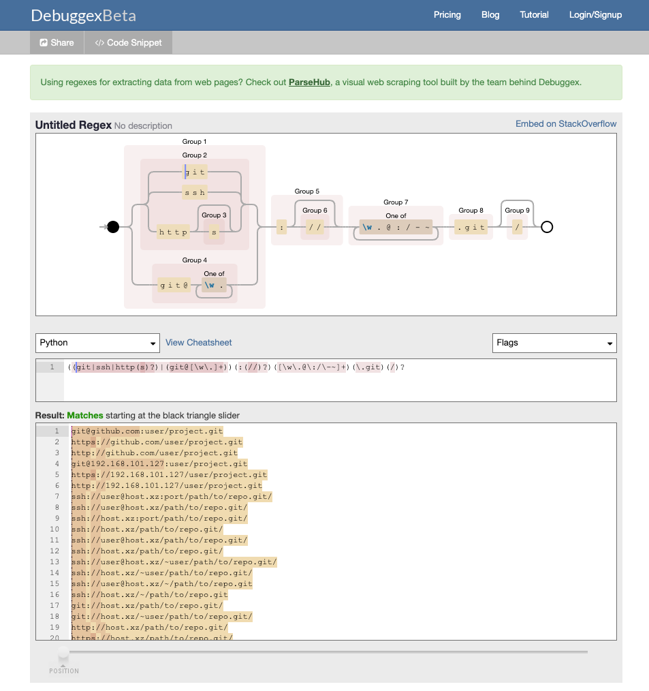Viewport: 649px width, 691px height.
Task: Select the '.git' node in Group 8
Action: (x=471, y=227)
